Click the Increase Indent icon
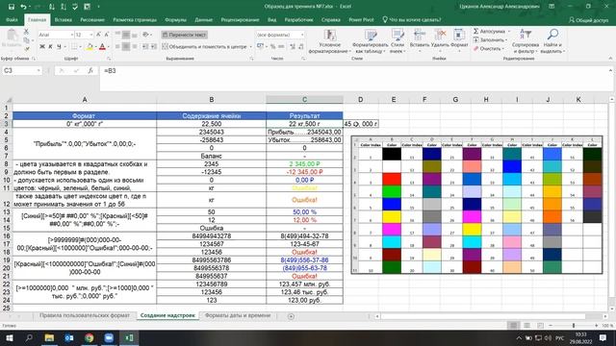Screen dimensions: 616x346 click(x=154, y=47)
